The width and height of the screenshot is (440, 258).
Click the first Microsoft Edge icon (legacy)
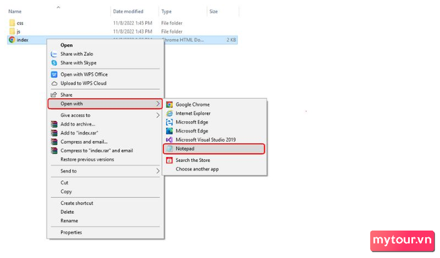coord(169,122)
